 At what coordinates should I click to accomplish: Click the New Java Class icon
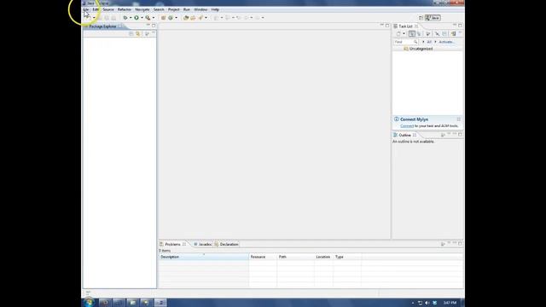pyautogui.click(x=171, y=18)
